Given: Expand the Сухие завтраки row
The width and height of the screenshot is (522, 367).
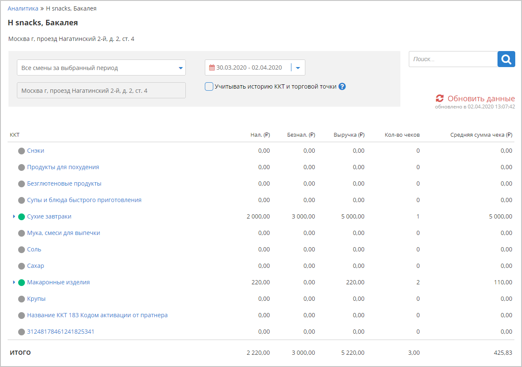Looking at the screenshot, I should tap(14, 217).
